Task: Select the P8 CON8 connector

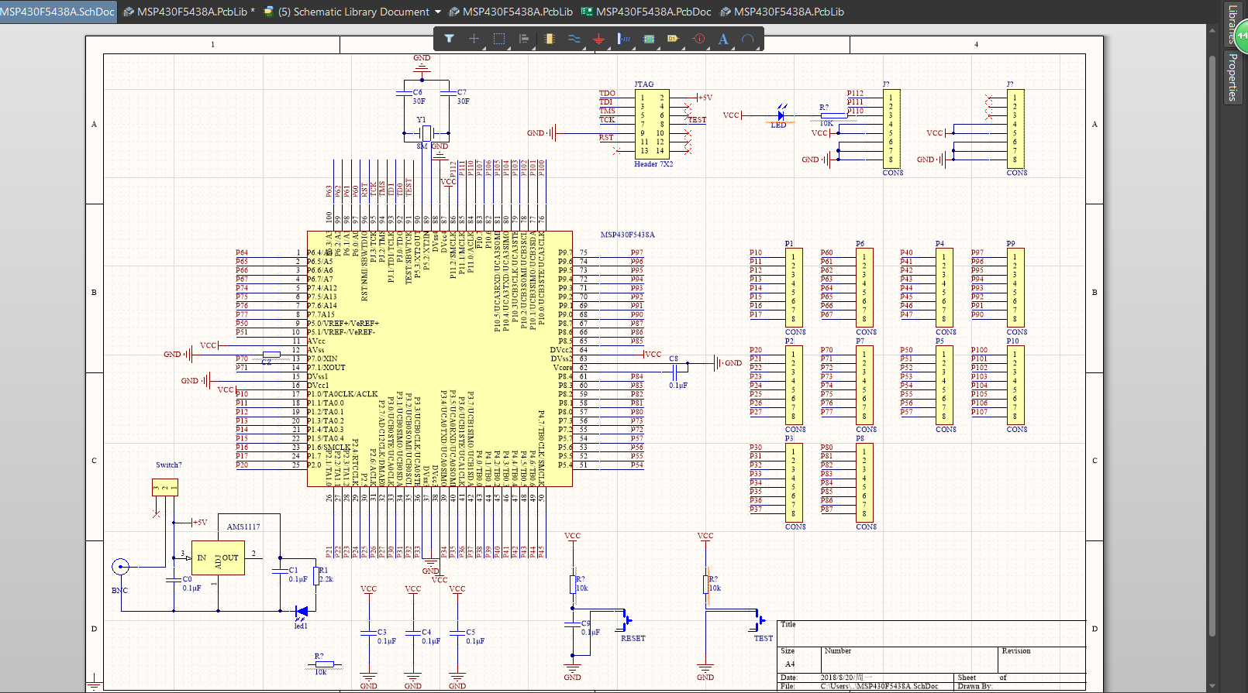Action: [864, 483]
